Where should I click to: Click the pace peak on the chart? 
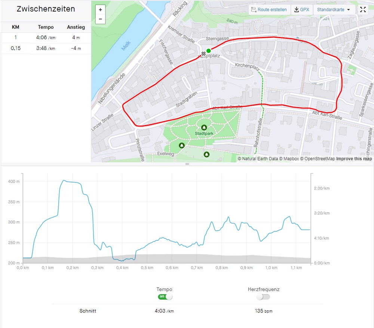[x=64, y=181]
